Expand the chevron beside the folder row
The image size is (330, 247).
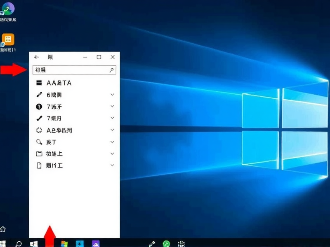tap(112, 153)
